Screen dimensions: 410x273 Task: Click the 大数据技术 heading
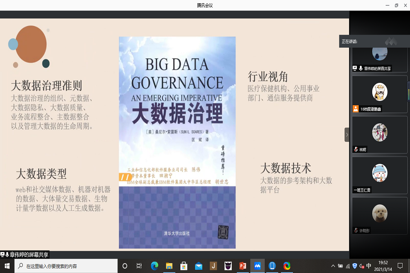coord(286,168)
